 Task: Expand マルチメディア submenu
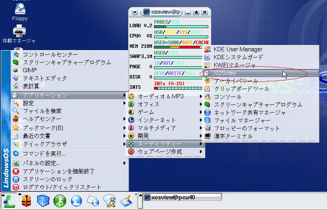click(165, 128)
